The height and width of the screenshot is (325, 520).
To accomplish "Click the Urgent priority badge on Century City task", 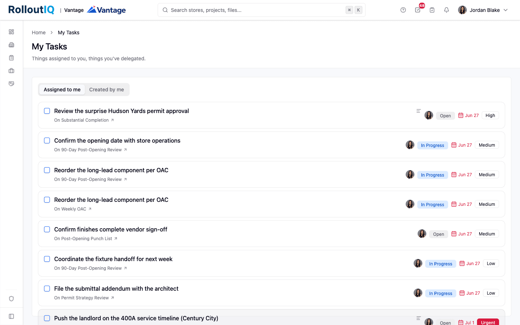I will click(488, 322).
